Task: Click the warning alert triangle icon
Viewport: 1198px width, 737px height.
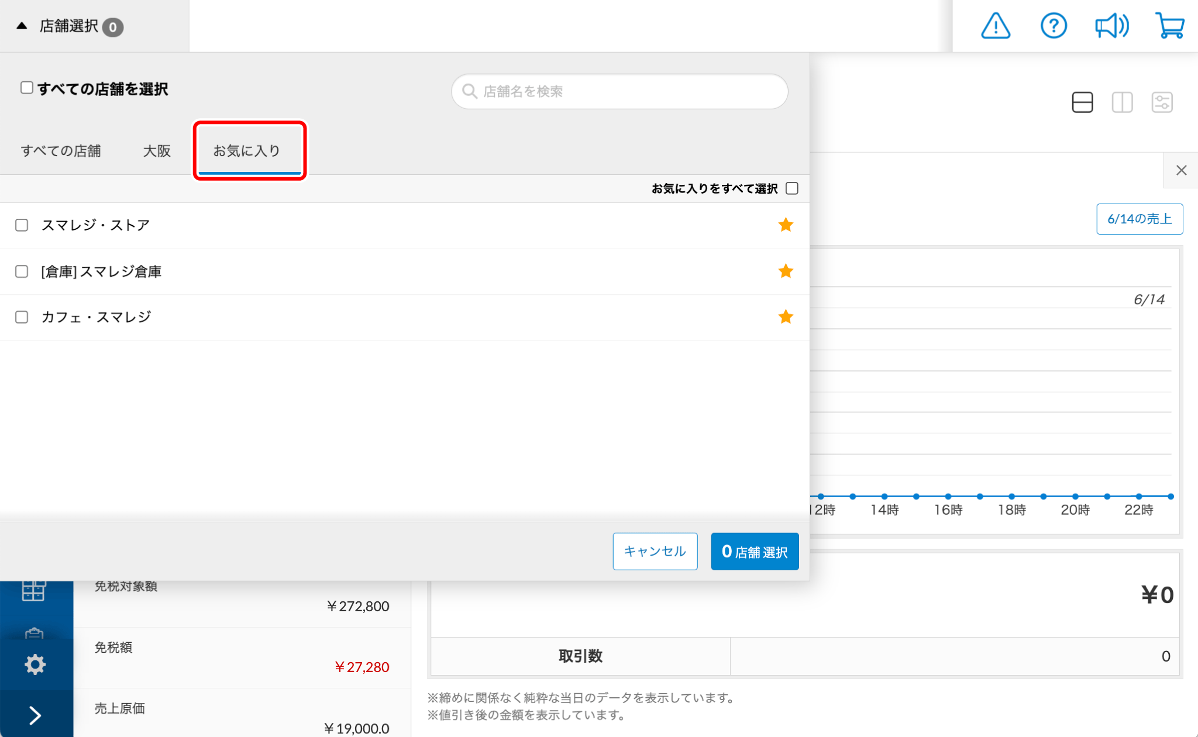Action: point(995,26)
